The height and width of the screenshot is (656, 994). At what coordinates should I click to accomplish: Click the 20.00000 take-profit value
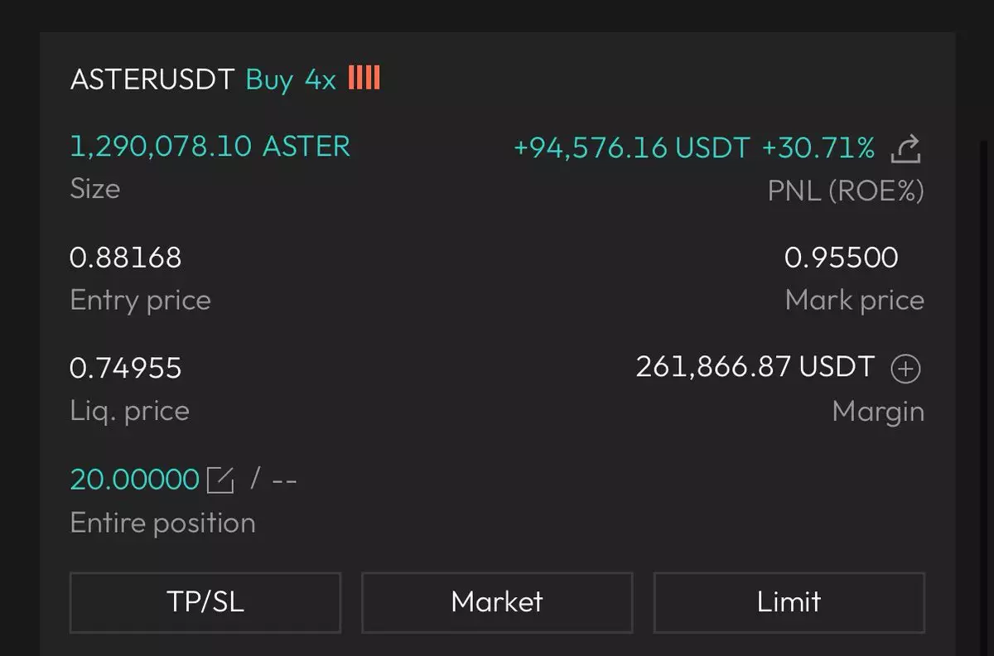click(134, 480)
